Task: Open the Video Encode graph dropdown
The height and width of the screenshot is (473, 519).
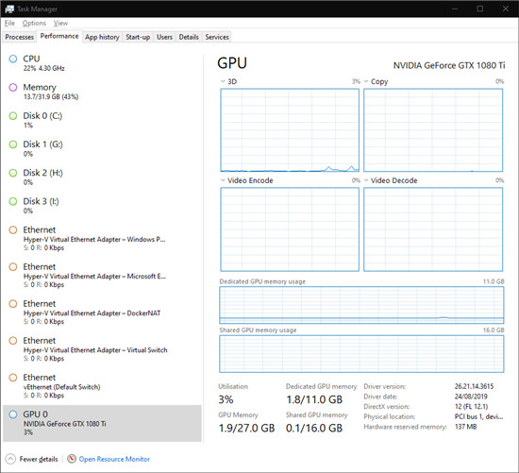Action: pos(223,180)
